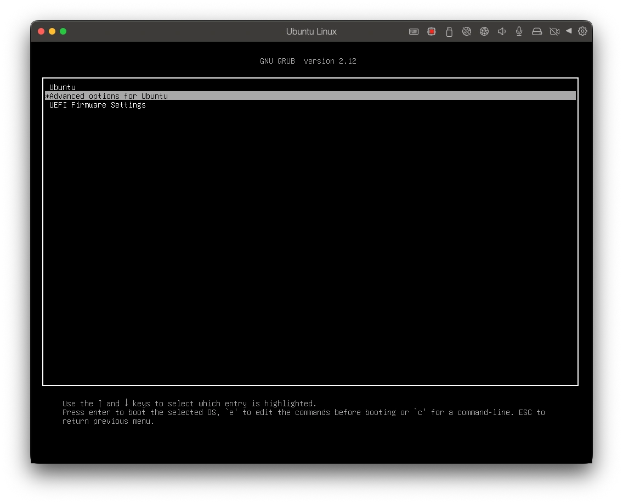Click the crossed-out globe network icon
This screenshot has width=623, height=504.
[x=467, y=31]
